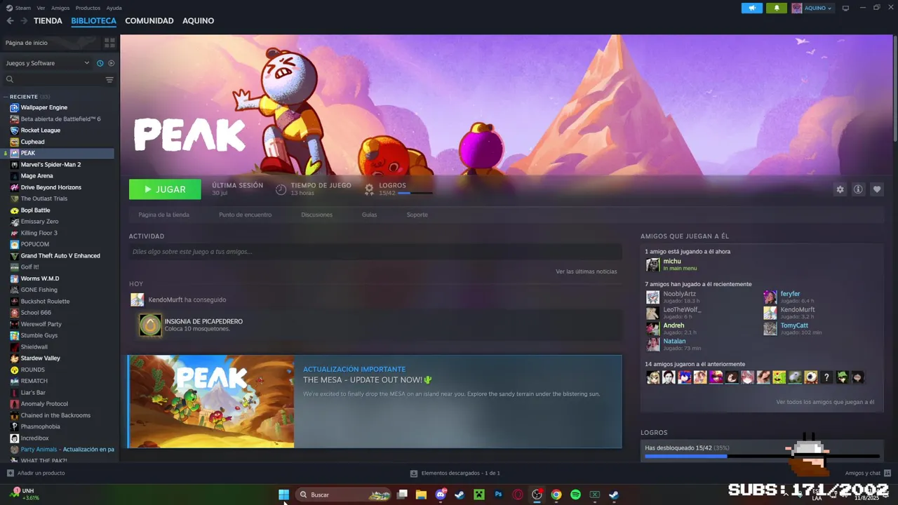Open advanced filter options icon

(109, 79)
